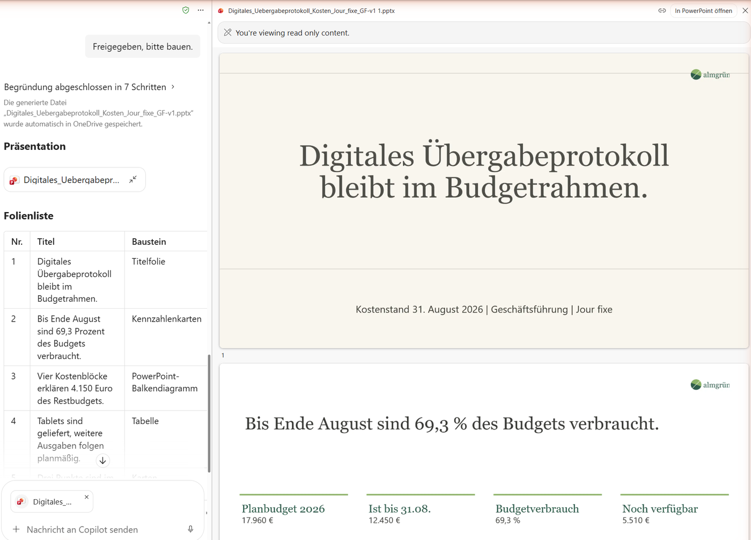Image resolution: width=751 pixels, height=540 pixels.
Task: Click the 'Kostenstand 31. August 2026' subtitle
Action: click(484, 309)
